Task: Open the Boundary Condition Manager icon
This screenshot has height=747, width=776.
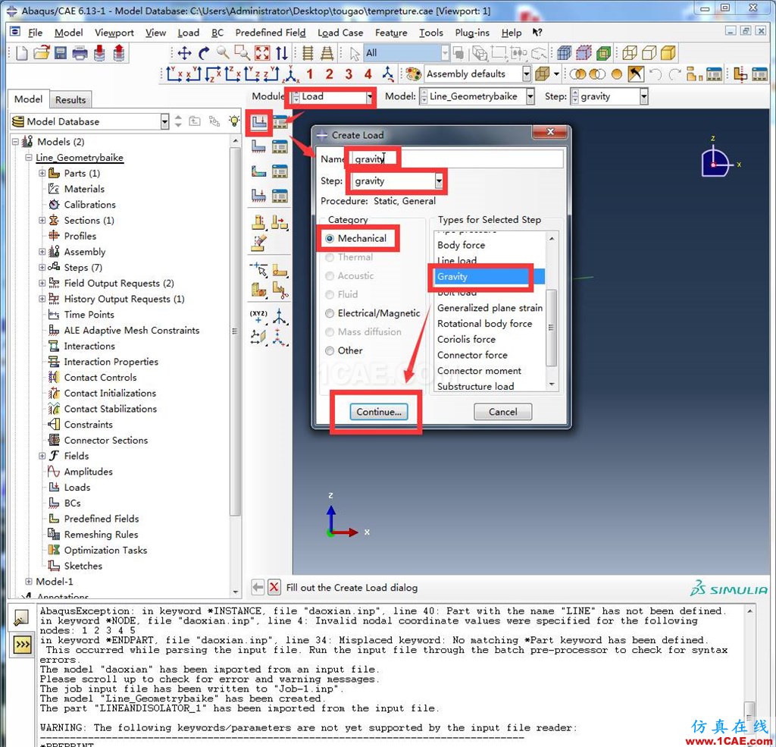Action: 280,146
